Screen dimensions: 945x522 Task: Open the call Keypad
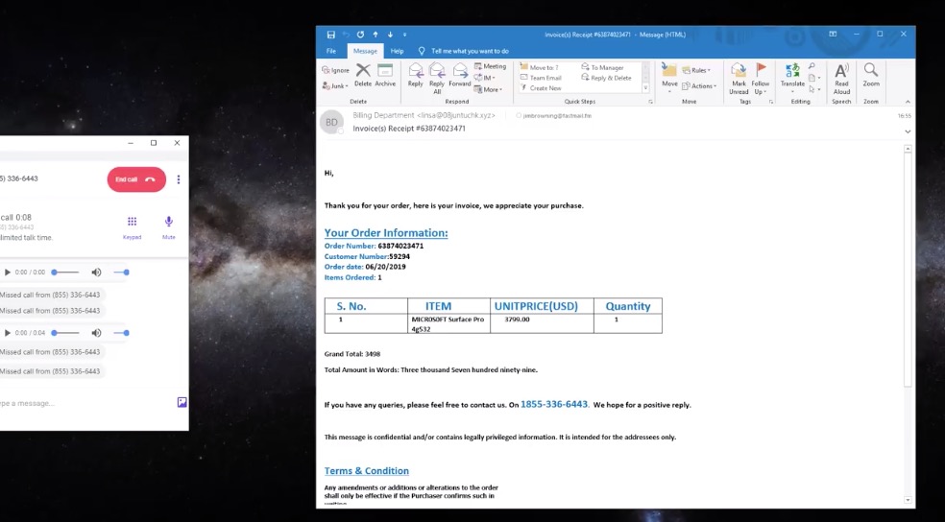click(x=132, y=225)
